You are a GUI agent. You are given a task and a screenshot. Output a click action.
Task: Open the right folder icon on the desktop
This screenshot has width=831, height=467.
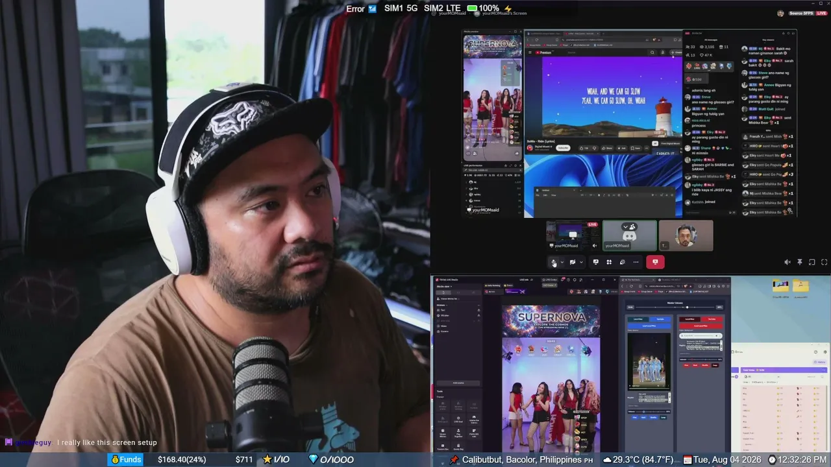pyautogui.click(x=801, y=285)
